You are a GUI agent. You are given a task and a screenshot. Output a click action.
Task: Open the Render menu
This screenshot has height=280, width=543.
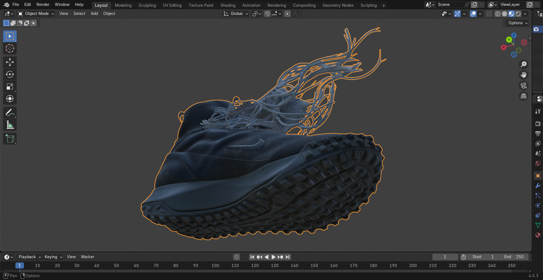43,5
